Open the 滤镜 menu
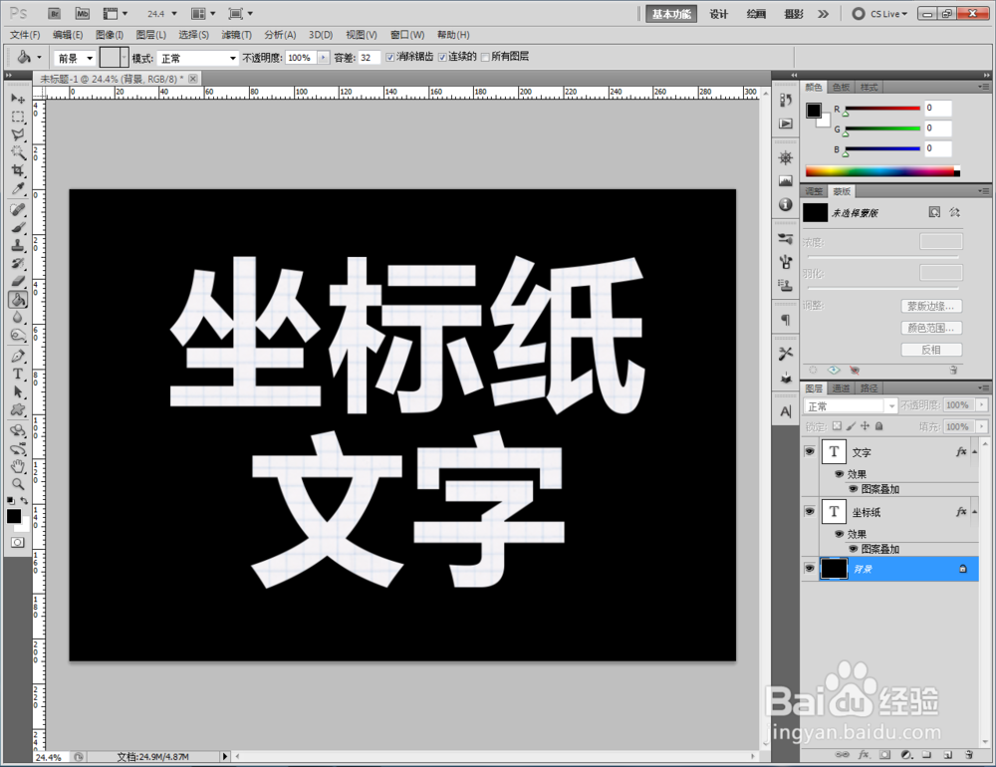 tap(236, 34)
